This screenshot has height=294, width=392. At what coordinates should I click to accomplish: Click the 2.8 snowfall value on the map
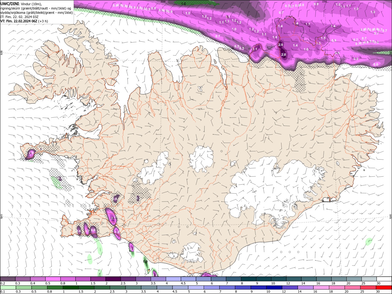[x=284, y=55]
